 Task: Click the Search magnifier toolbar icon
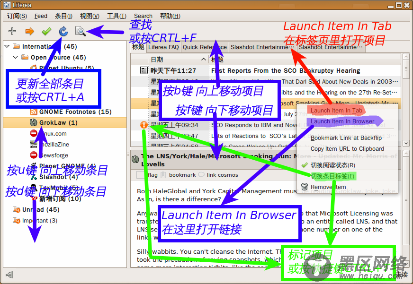tap(81, 31)
